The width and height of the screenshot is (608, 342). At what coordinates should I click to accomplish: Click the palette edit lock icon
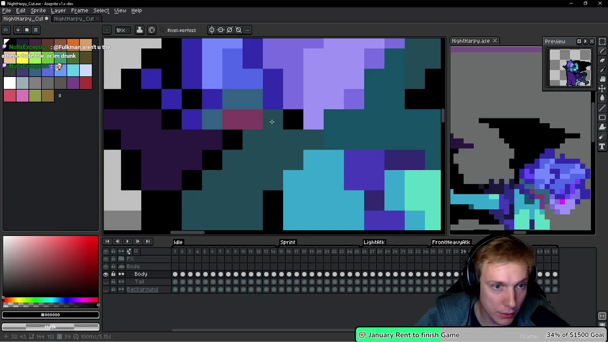point(6,30)
